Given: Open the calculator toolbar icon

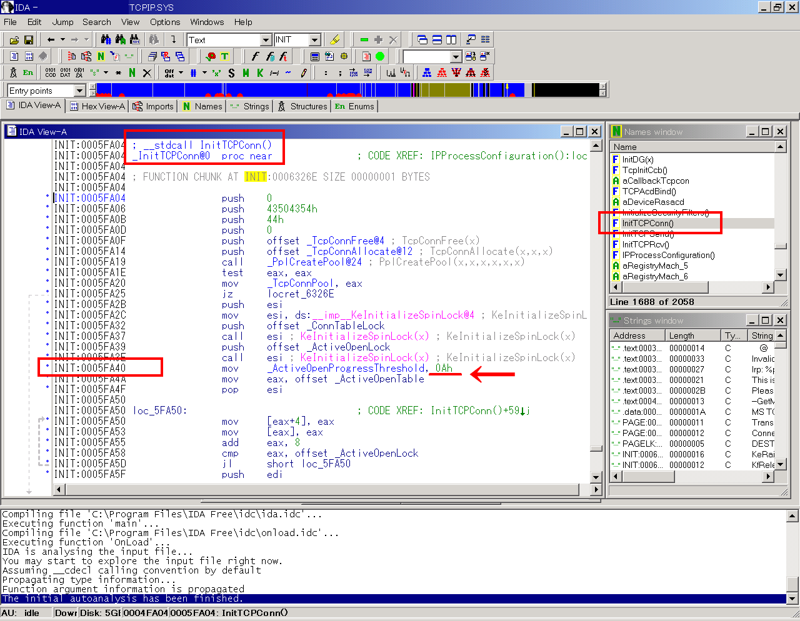Looking at the screenshot, I should (x=314, y=56).
